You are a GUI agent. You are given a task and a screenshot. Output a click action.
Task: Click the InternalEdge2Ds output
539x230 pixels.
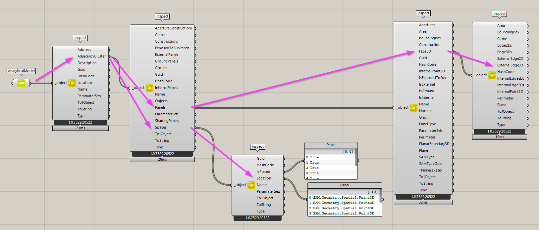click(511, 79)
